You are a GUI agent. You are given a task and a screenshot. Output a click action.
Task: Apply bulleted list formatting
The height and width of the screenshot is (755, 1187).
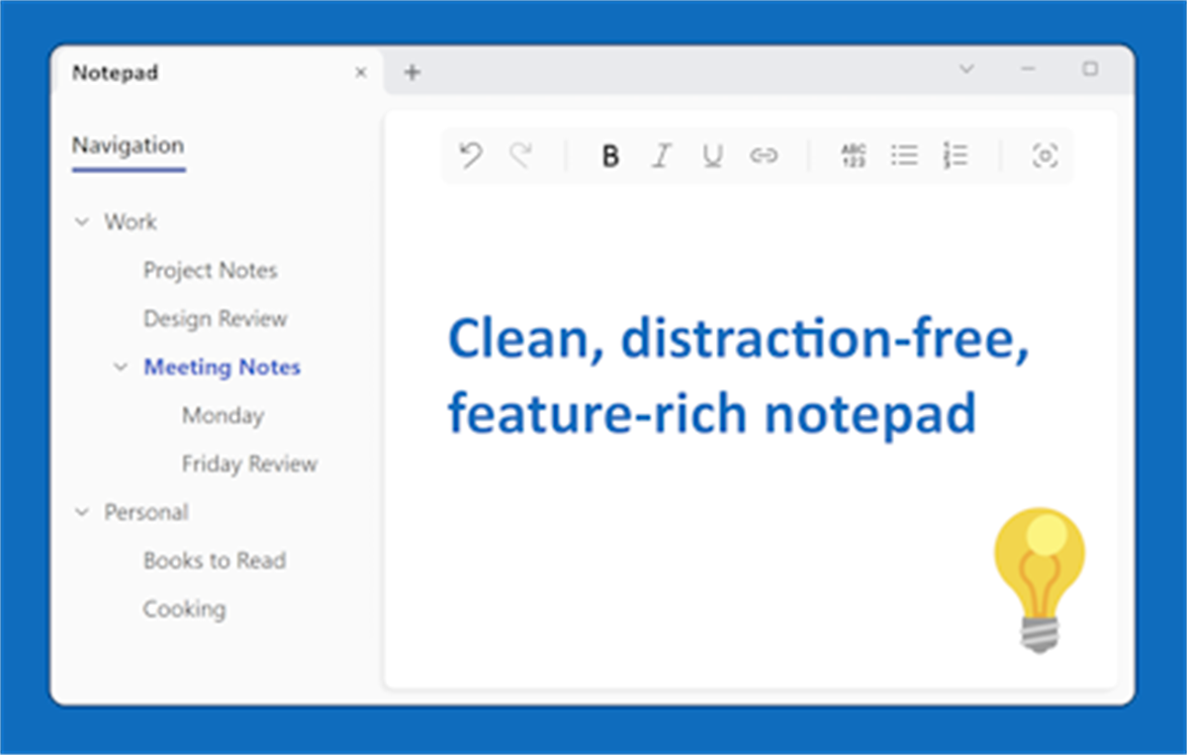[904, 155]
